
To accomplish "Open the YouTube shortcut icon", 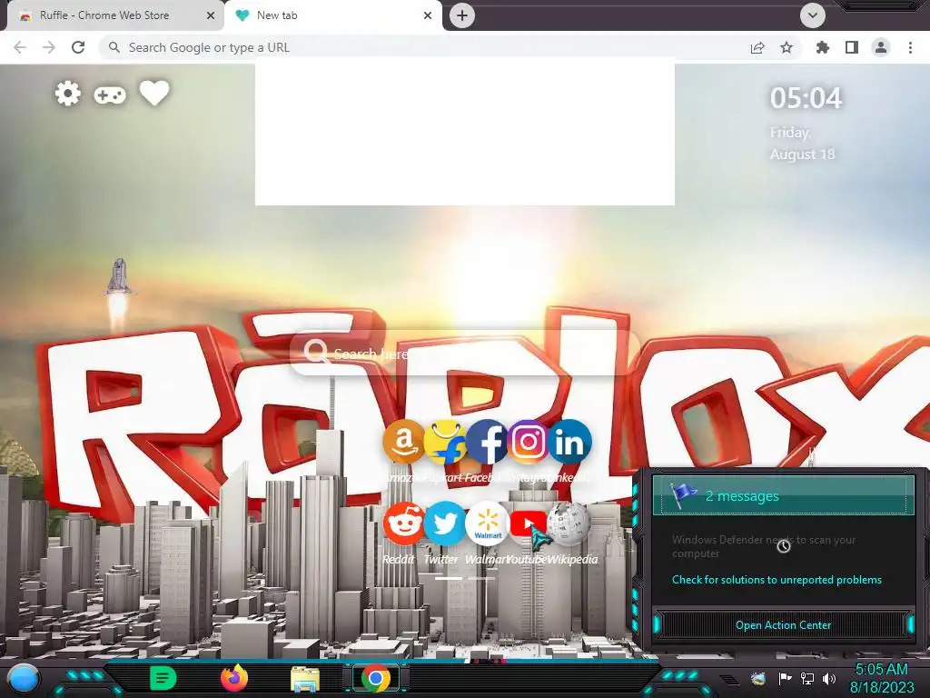I will (x=528, y=523).
